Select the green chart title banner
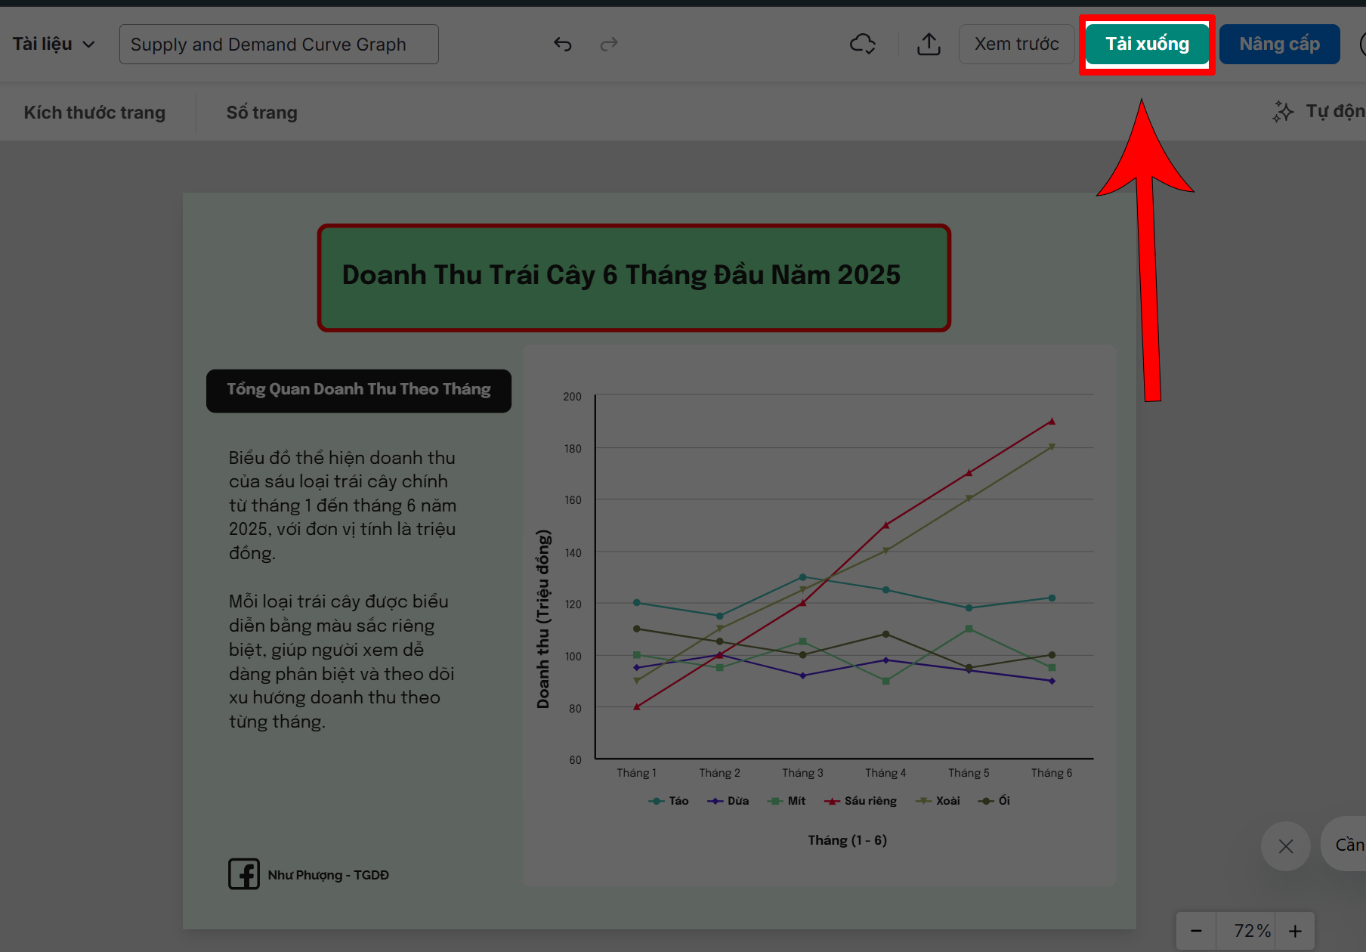 click(633, 277)
